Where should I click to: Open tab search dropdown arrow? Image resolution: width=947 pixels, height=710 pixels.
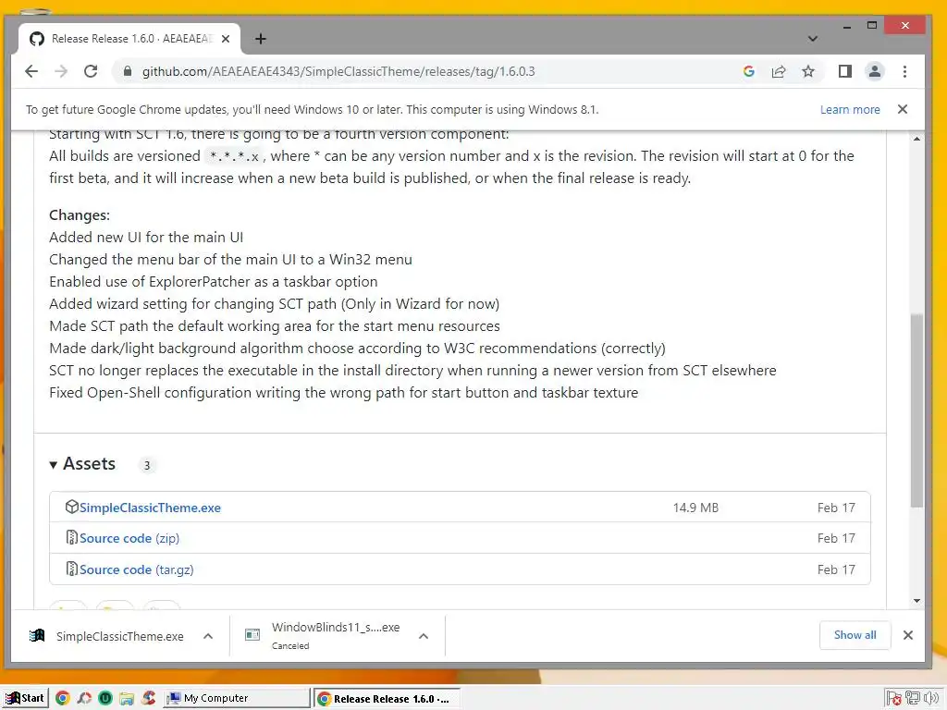[x=813, y=39]
